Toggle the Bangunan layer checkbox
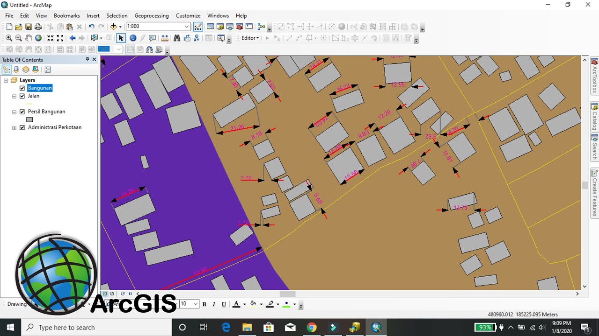The image size is (599, 336). 22,88
